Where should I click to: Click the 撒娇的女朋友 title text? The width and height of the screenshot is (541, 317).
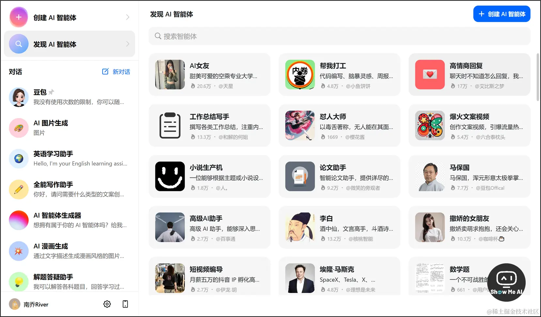[469, 219]
